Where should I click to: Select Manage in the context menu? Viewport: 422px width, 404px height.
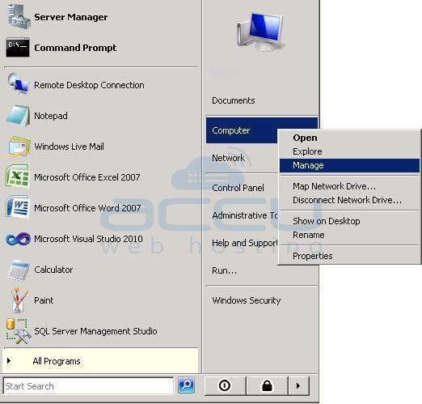[349, 165]
